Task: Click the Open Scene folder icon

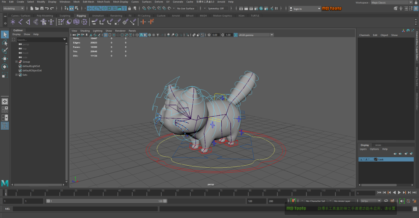Action: click(x=37, y=9)
